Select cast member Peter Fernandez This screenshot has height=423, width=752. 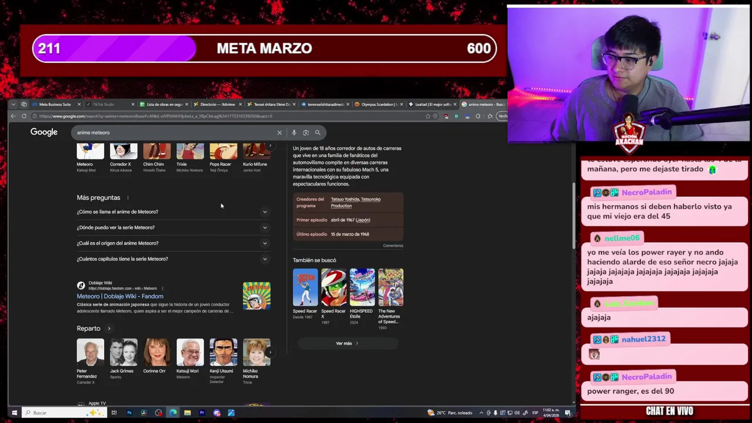[90, 361]
